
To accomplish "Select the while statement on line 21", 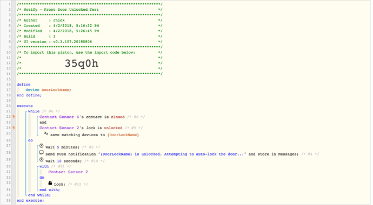I will pos(34,111).
